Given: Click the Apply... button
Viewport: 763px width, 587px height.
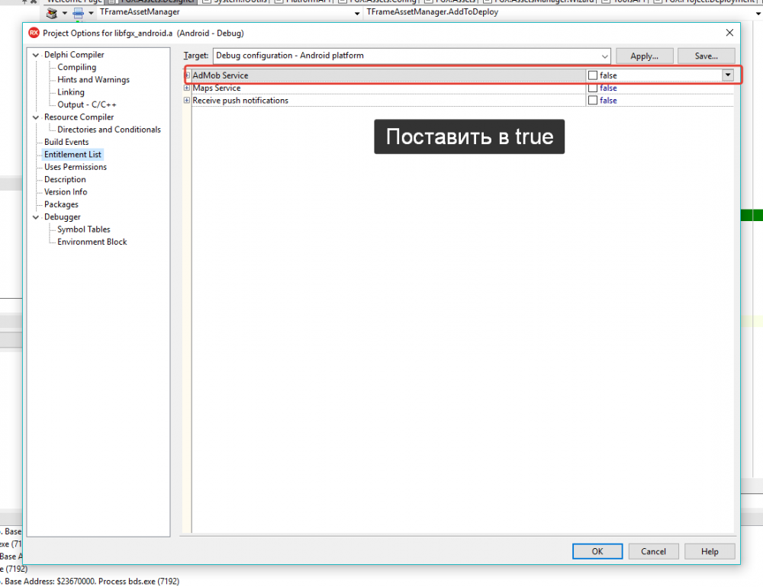Looking at the screenshot, I should (x=644, y=56).
